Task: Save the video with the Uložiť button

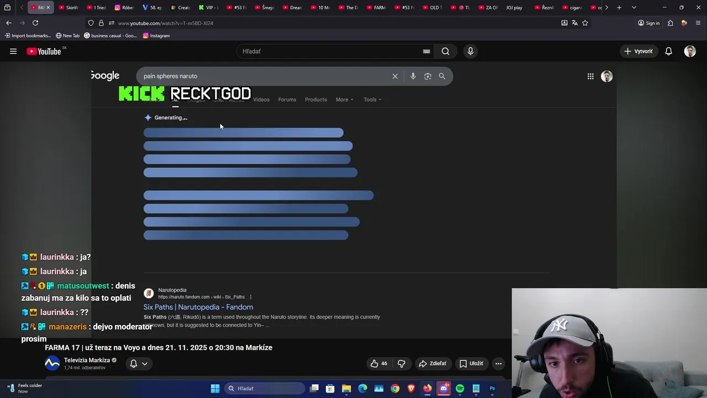Action: [471, 363]
